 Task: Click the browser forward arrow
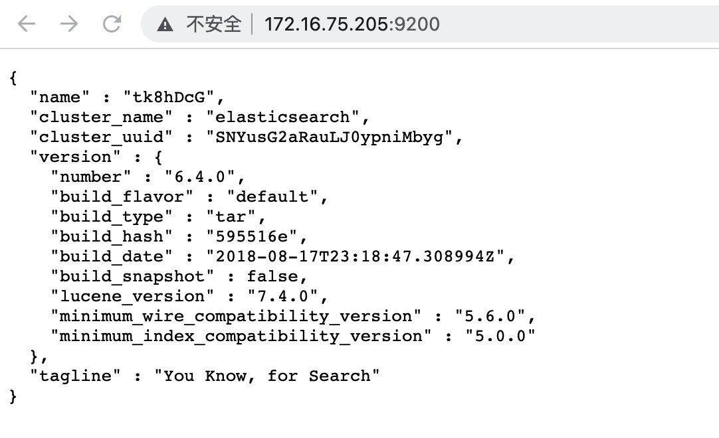pos(68,25)
